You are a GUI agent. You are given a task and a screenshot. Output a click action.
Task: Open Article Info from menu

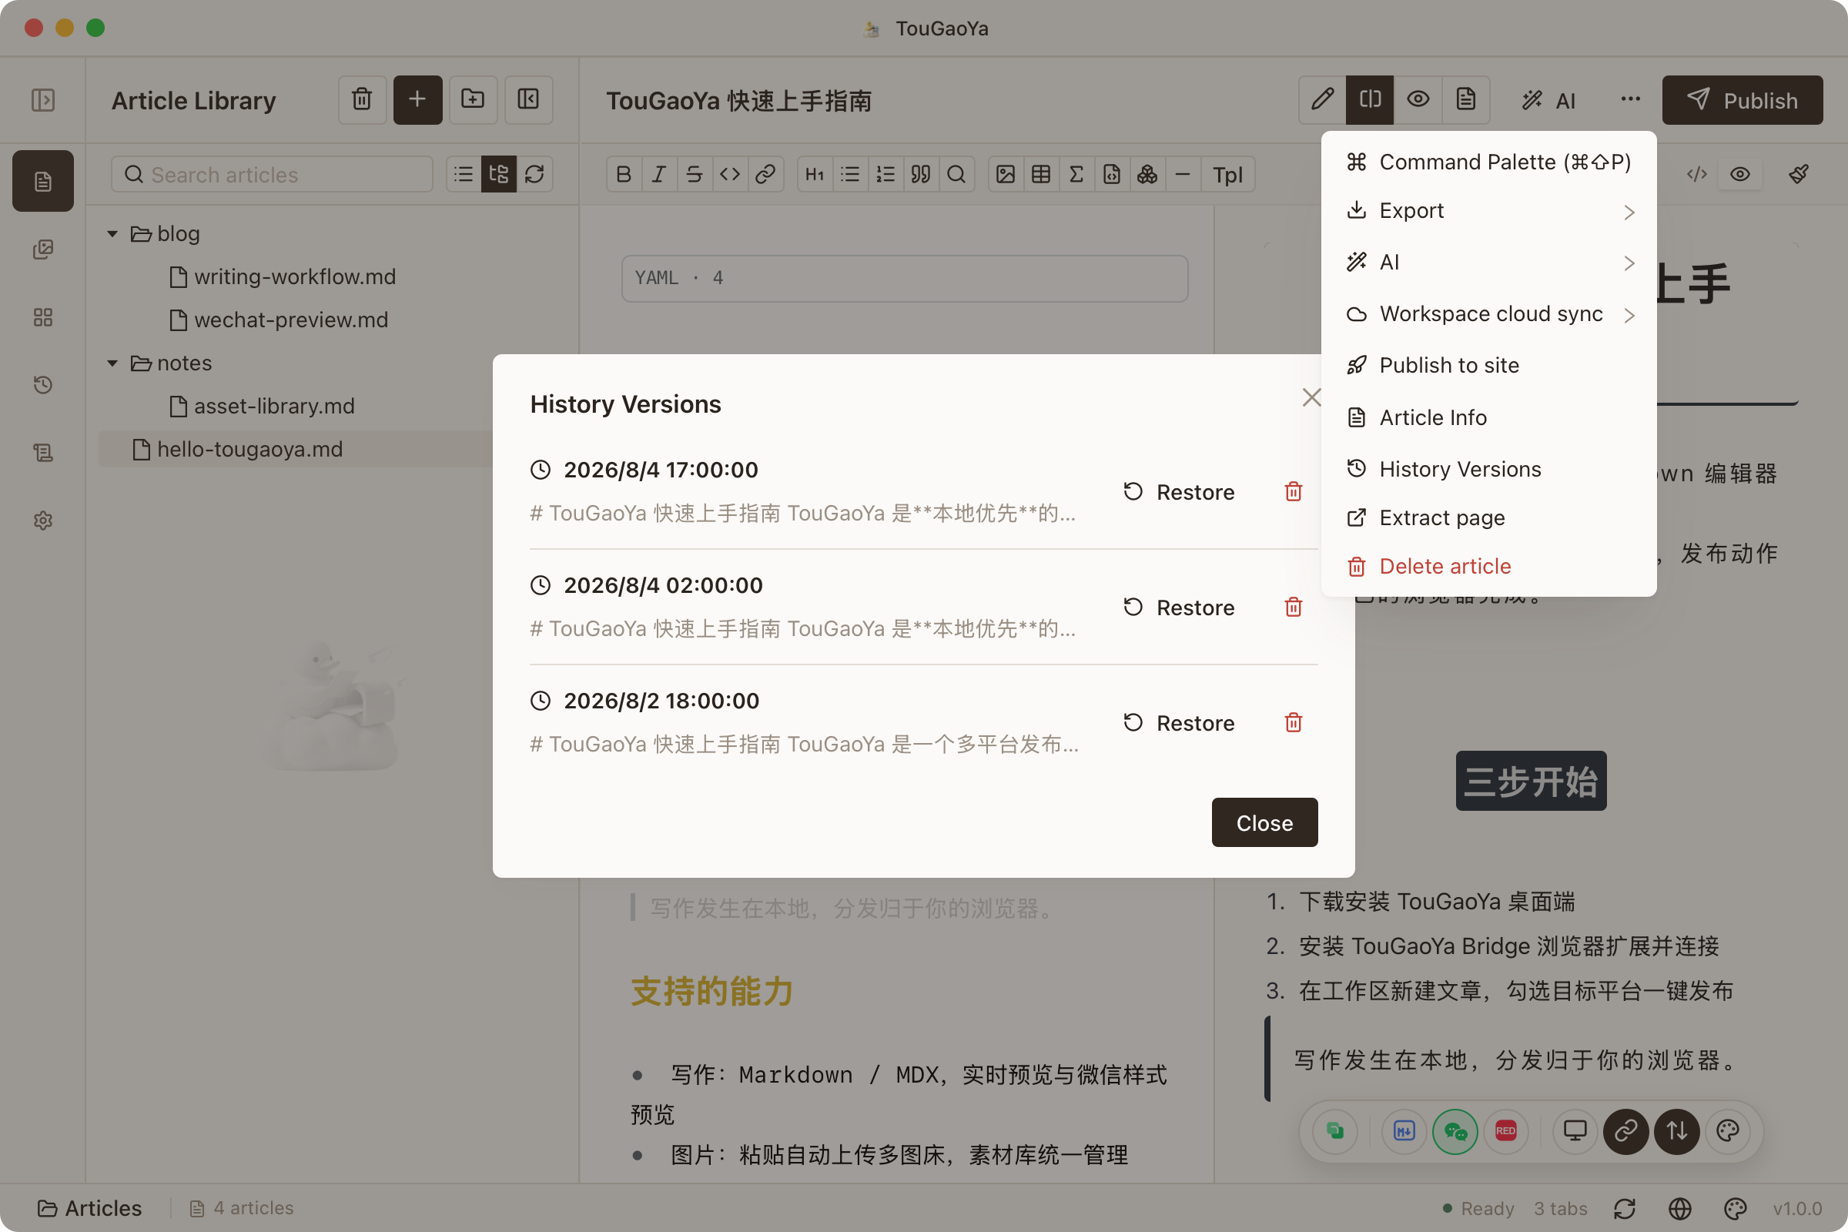(x=1489, y=417)
